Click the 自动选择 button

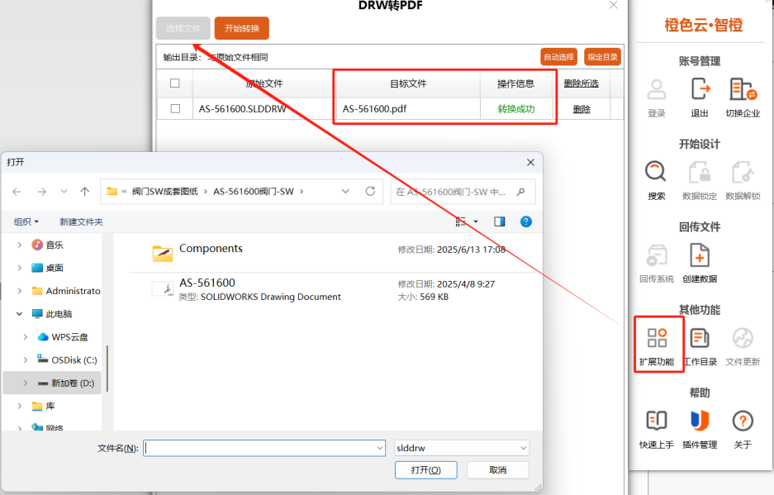click(x=558, y=57)
